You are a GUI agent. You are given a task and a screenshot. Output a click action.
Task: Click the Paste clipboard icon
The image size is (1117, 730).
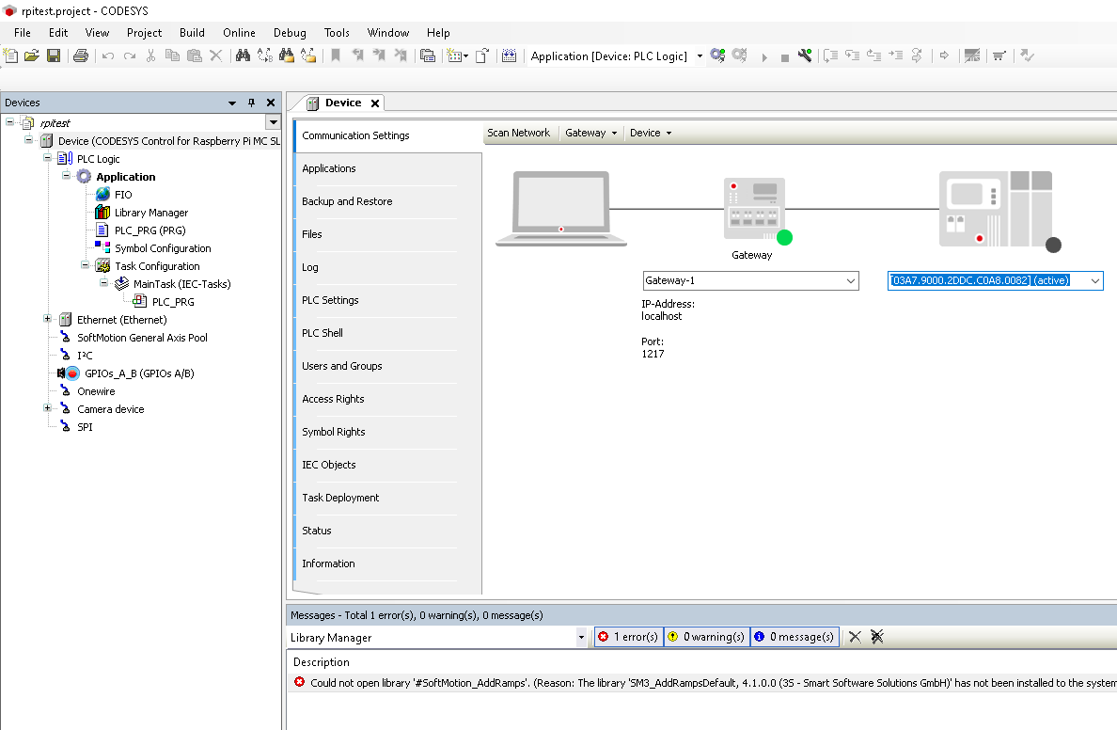click(194, 56)
